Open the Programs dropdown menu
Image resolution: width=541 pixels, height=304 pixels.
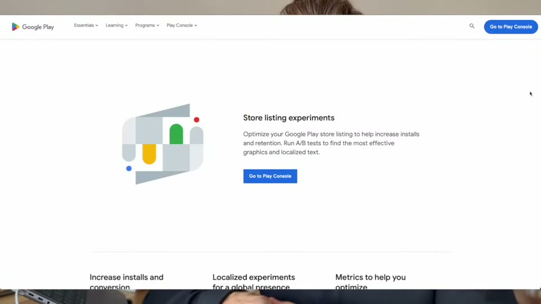point(147,25)
